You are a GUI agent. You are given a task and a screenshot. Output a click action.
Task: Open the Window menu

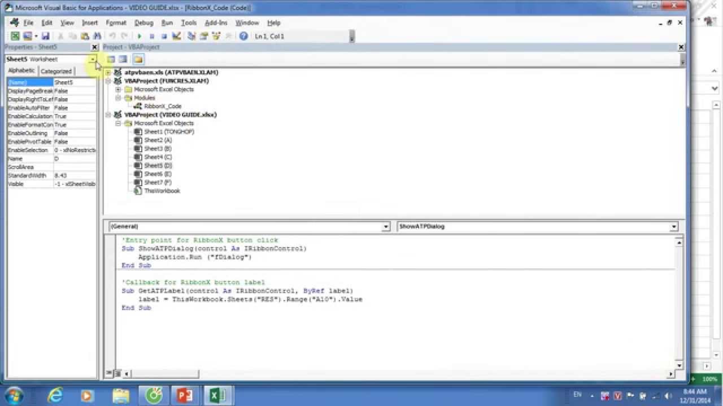click(x=247, y=23)
